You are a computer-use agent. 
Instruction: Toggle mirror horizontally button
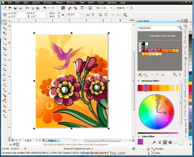point(88,15)
